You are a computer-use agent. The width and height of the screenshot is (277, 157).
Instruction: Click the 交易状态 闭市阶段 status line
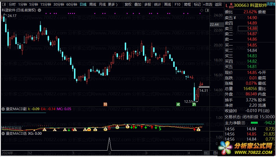click(249, 117)
